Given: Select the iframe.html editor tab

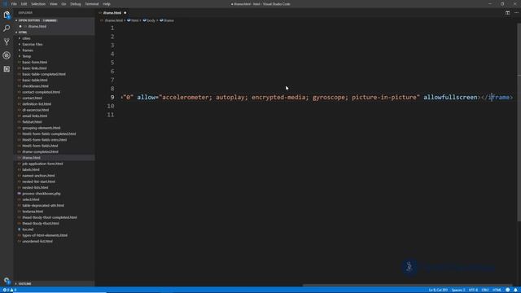Looking at the screenshot, I should [112, 13].
